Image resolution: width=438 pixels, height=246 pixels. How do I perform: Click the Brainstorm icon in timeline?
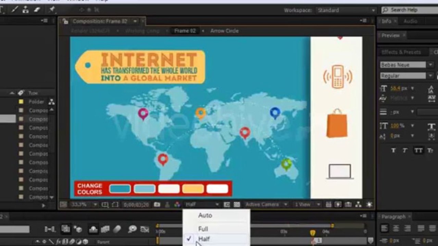pyautogui.click(x=132, y=229)
